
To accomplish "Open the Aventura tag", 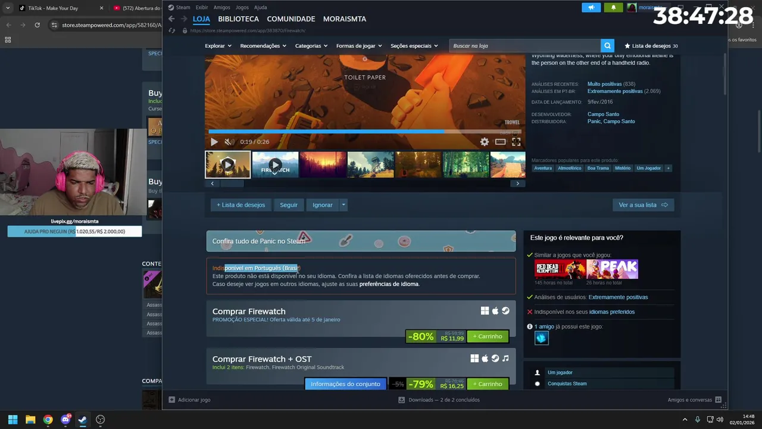I will [543, 168].
